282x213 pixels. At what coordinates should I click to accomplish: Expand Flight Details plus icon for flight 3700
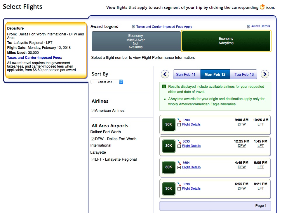[179, 125]
